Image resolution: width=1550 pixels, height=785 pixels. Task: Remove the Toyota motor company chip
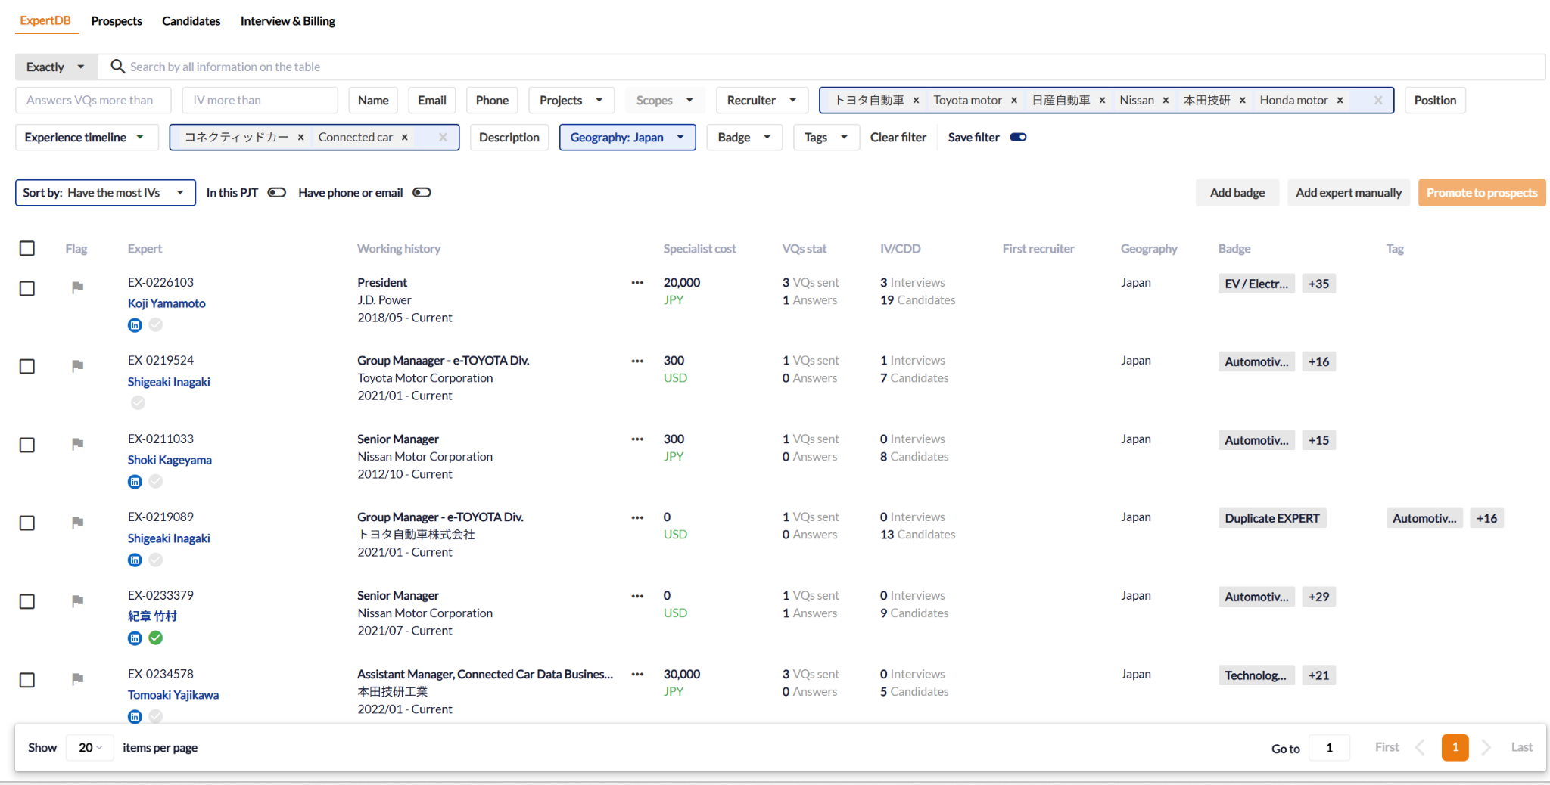1014,101
